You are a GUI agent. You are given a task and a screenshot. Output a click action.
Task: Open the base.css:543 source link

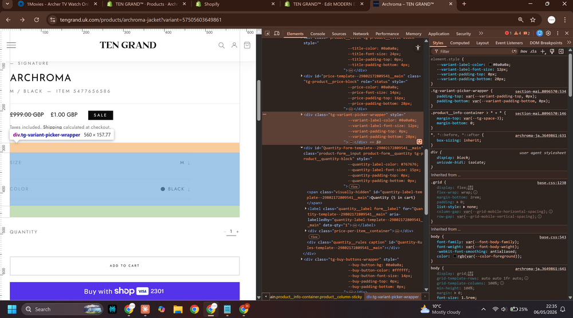tap(552, 237)
